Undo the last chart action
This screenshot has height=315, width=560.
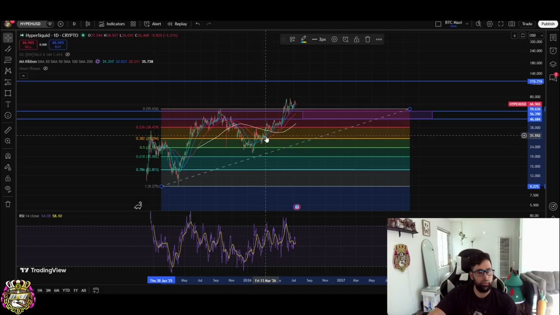198,24
